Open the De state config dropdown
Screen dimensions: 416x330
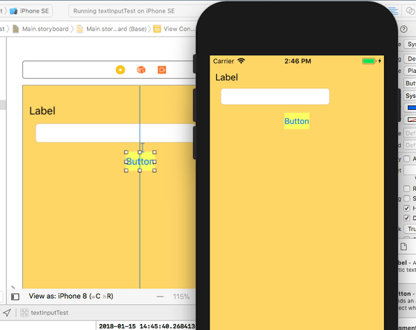tap(410, 59)
